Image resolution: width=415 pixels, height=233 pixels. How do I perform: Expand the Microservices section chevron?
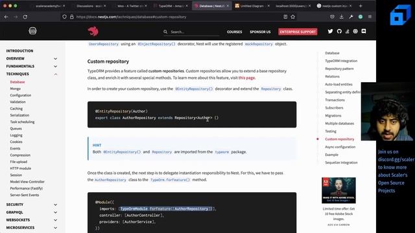55,228
